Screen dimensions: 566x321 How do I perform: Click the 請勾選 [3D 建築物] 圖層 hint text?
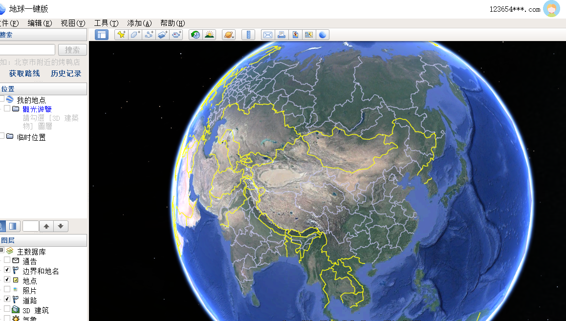50,122
